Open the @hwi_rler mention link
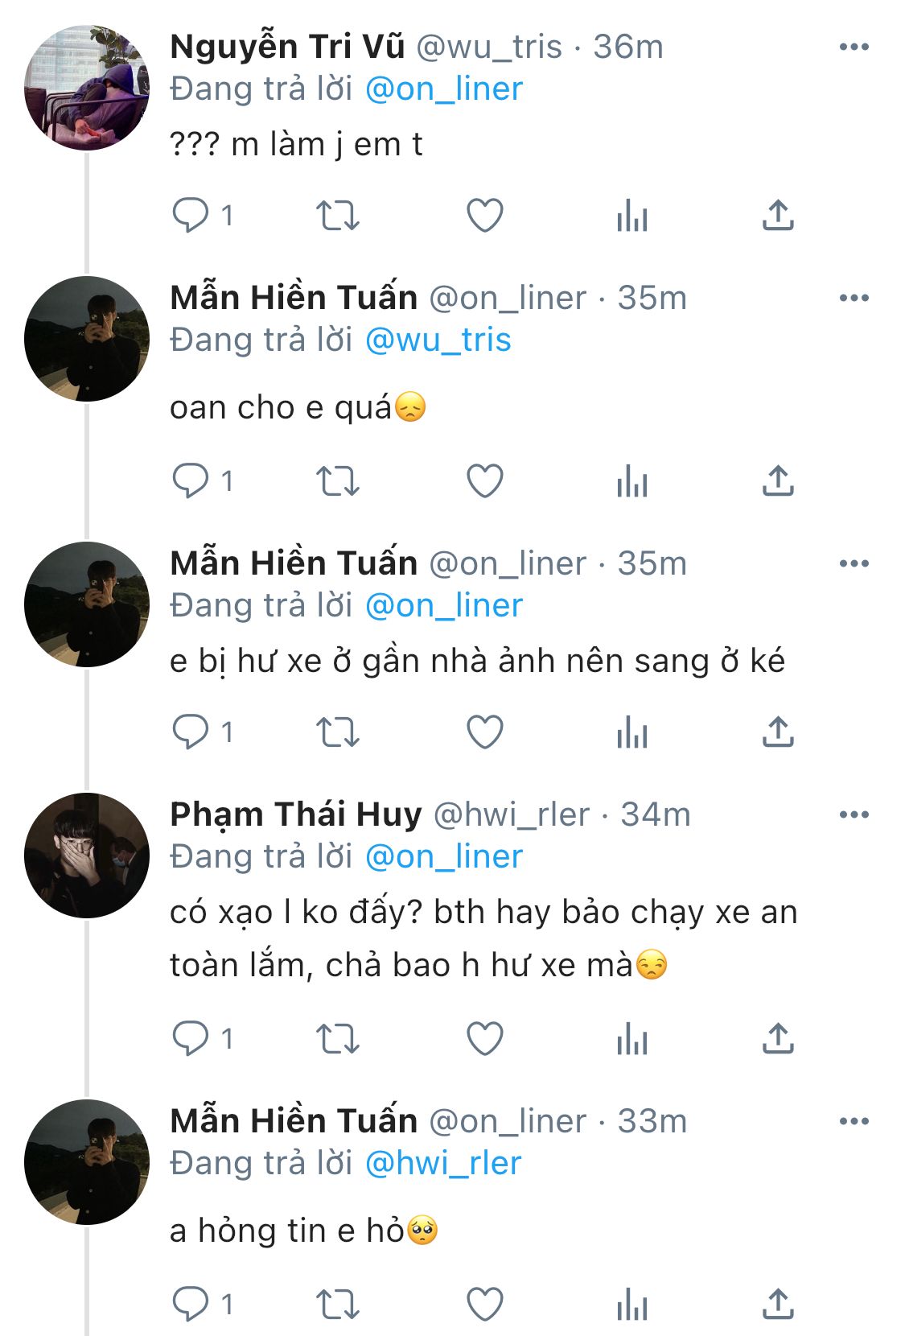Screen dimensions: 905x1336 (x=443, y=1163)
